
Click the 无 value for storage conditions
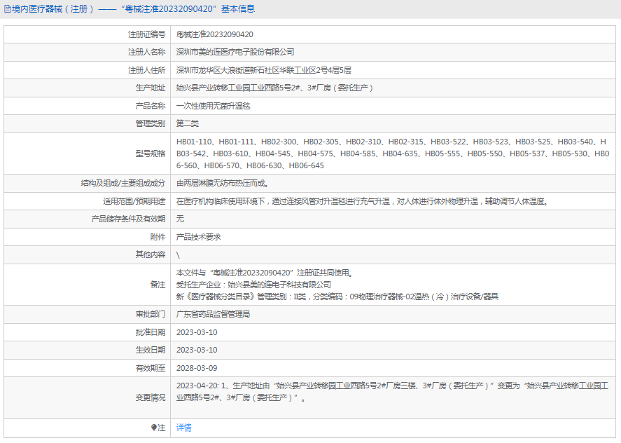pos(180,219)
